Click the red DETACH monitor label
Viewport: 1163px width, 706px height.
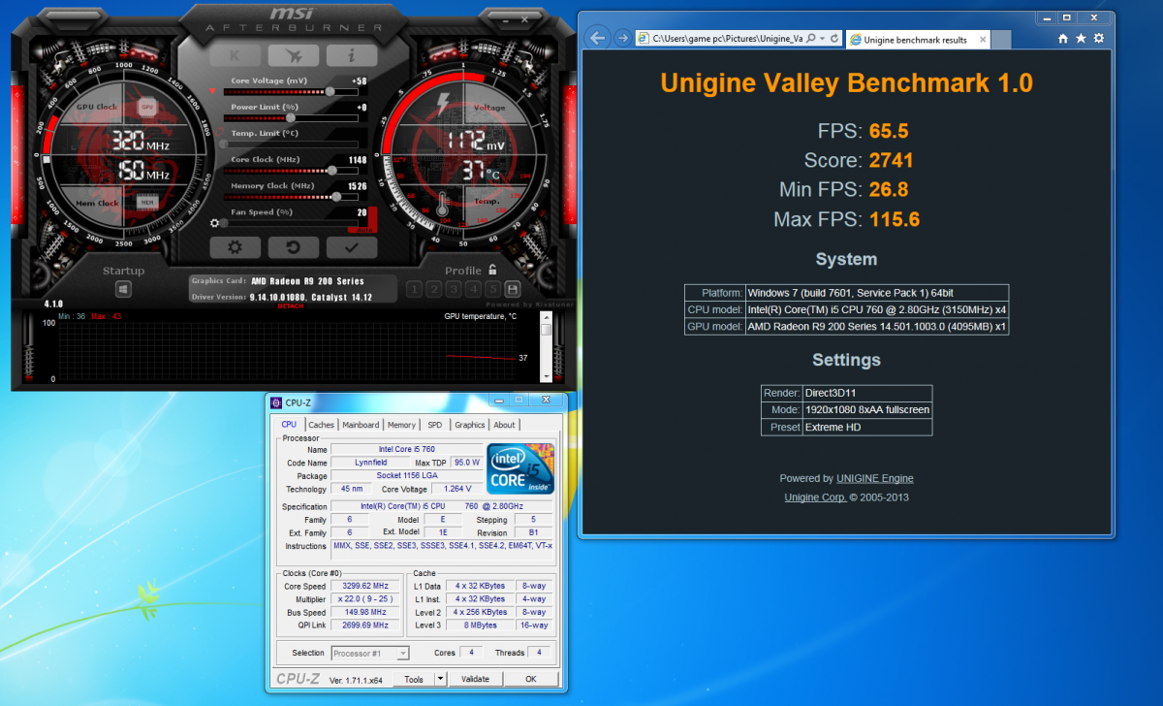(x=291, y=305)
